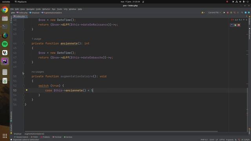Click the red error indicator in editor corner
This screenshot has height=141, width=251.
coord(232,20)
